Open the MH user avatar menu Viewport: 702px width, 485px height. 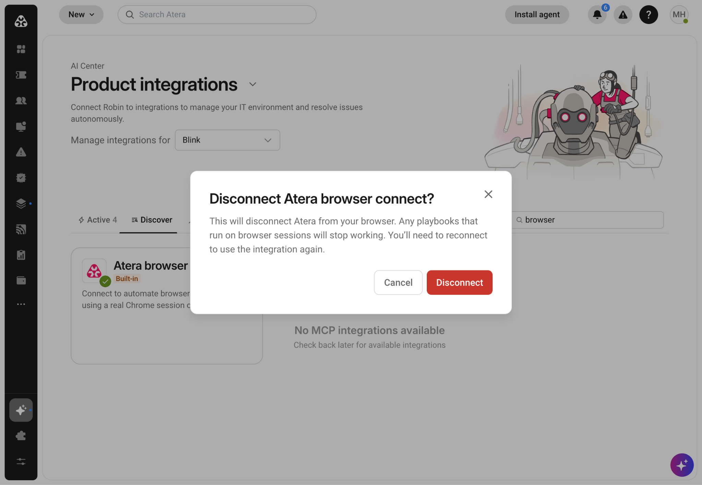679,15
